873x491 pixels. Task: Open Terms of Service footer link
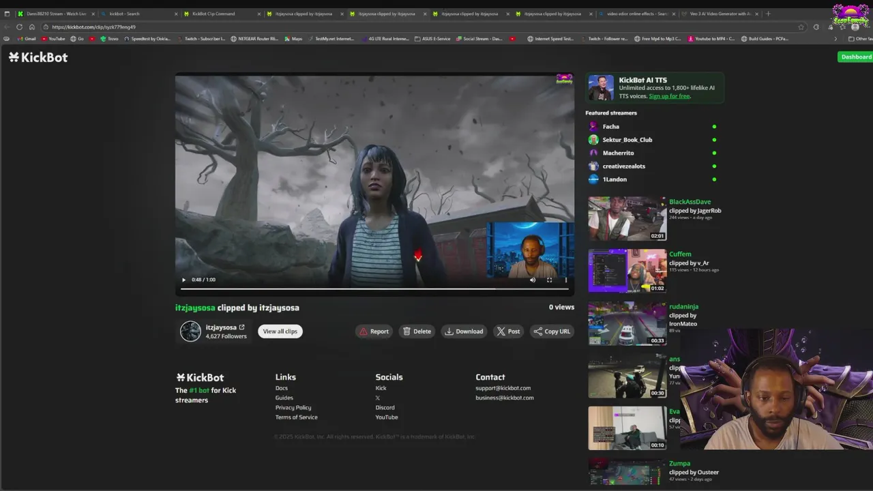coord(296,417)
